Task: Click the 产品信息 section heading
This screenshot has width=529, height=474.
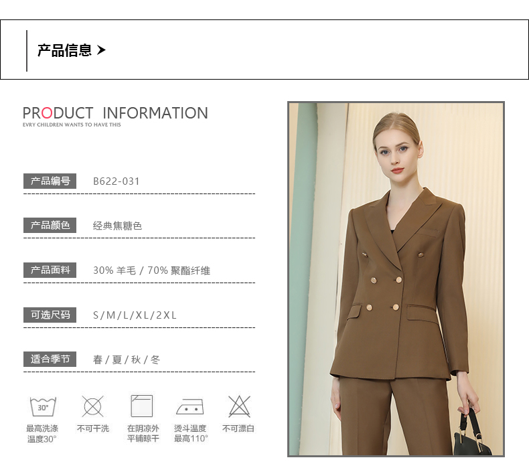Action: [64, 50]
